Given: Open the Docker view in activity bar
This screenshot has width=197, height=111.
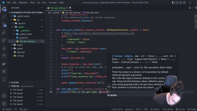Looking at the screenshot, I should 4,64.
